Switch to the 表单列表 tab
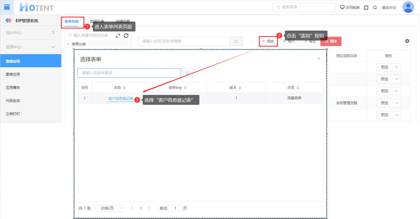420x219 pixels. point(72,22)
